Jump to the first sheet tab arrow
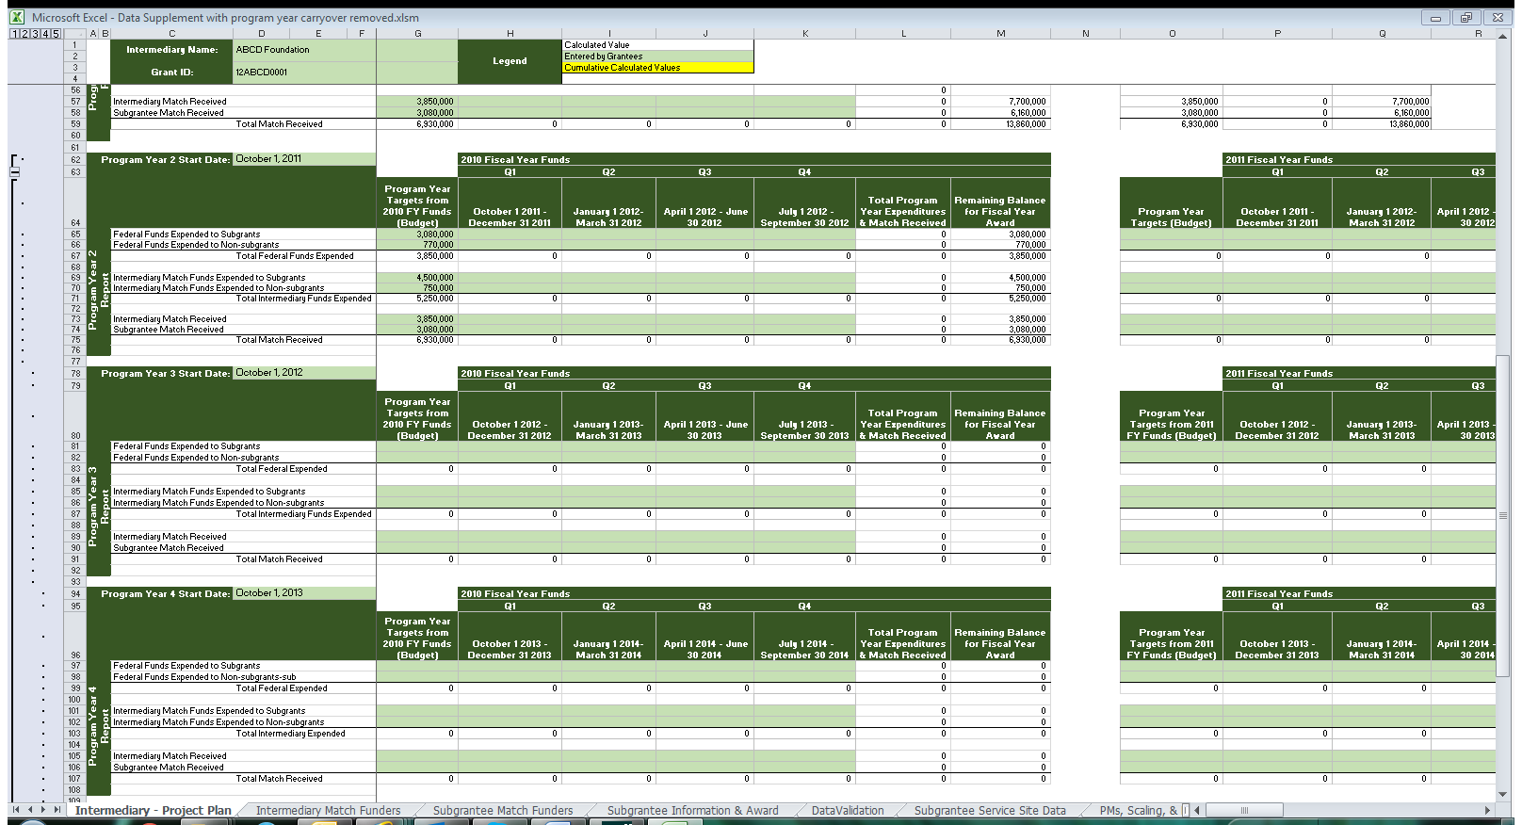1522x825 pixels. (x=16, y=810)
